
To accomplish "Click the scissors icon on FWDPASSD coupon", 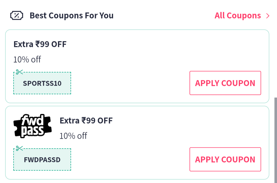I will [x=19, y=148].
